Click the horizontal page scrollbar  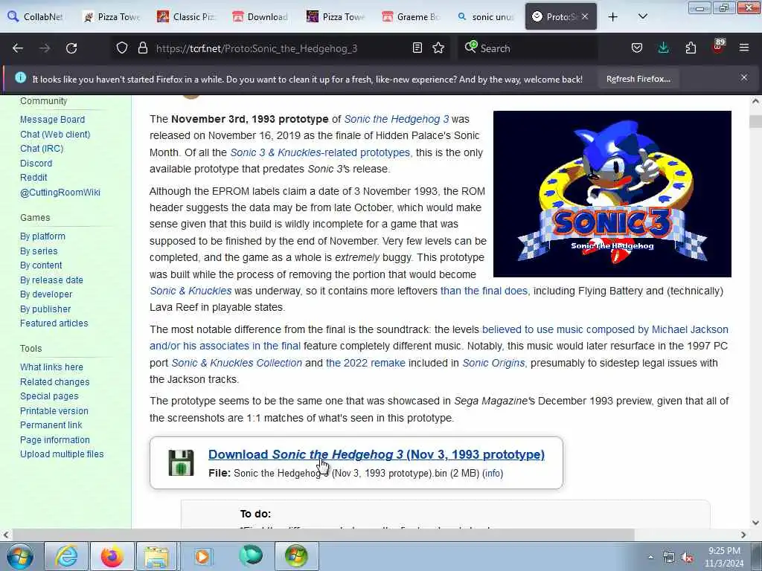pyautogui.click(x=323, y=535)
